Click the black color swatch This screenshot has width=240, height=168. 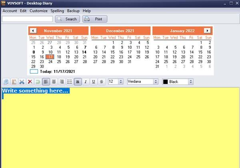pos(166,82)
